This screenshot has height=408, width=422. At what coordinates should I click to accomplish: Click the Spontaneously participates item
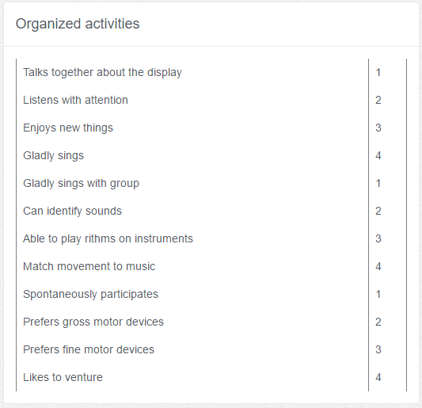click(211, 295)
